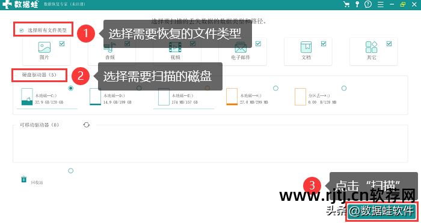The height and width of the screenshot is (223, 421).
Task: Click the 回收站 label text
Action: [x=37, y=183]
